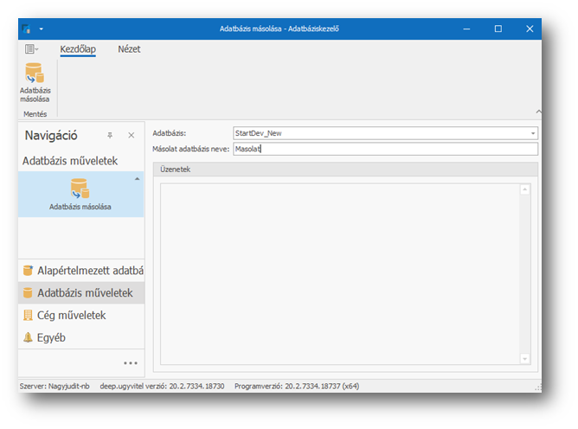Click in Másolat adatbázis neve field

[x=385, y=149]
